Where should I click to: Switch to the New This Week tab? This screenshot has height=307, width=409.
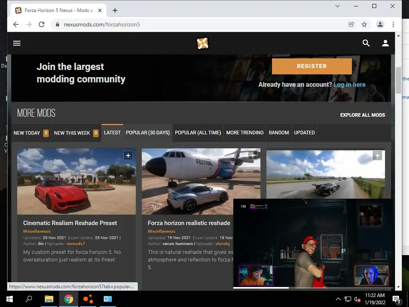coord(76,133)
